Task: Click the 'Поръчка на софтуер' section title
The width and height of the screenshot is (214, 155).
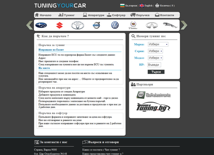Action: (x=53, y=113)
